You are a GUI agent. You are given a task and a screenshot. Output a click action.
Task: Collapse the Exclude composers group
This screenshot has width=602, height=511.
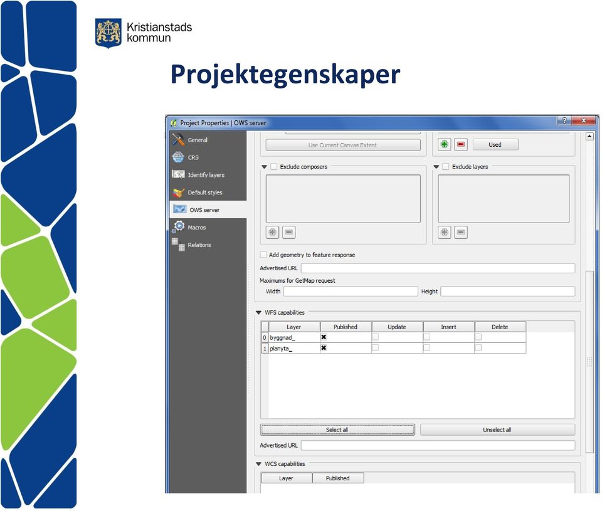tap(264, 167)
